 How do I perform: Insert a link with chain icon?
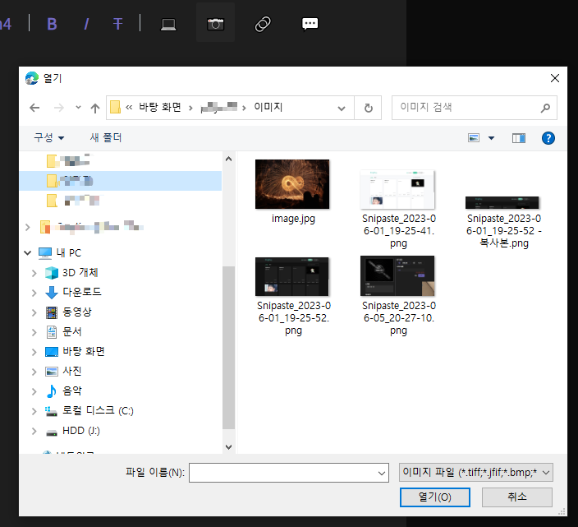pos(263,24)
